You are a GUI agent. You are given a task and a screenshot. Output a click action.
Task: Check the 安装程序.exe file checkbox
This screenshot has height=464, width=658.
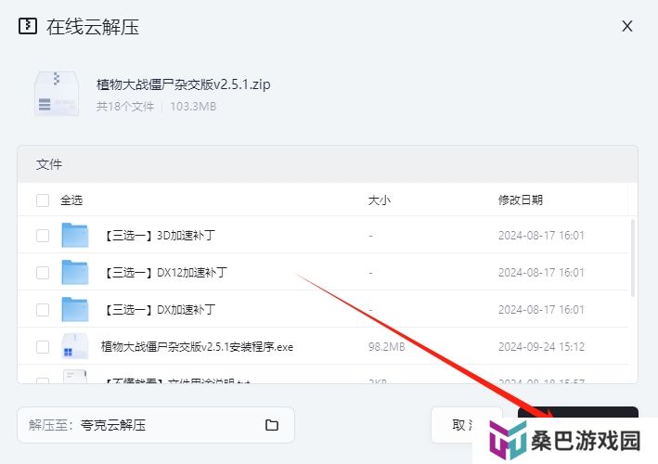click(43, 347)
